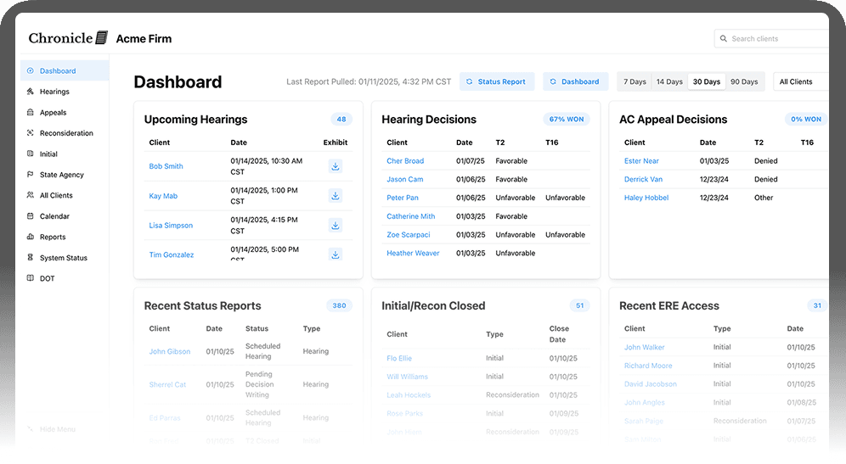
Task: Open client Richard Moore
Action: pos(648,366)
